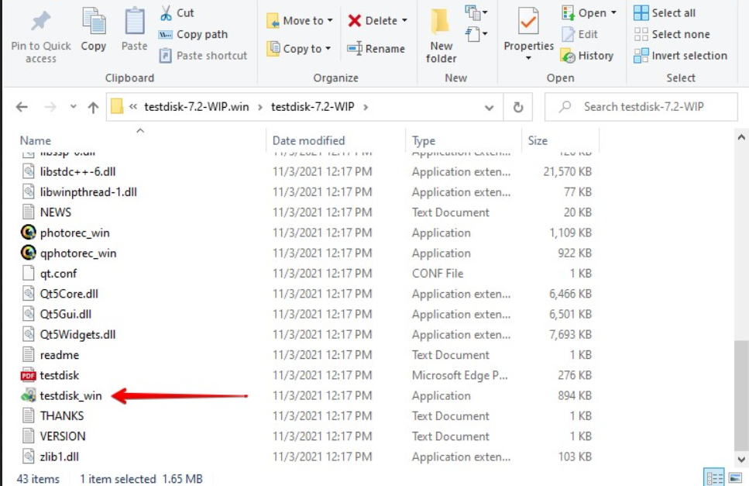Refresh the folder view
749x486 pixels.
pyautogui.click(x=518, y=107)
